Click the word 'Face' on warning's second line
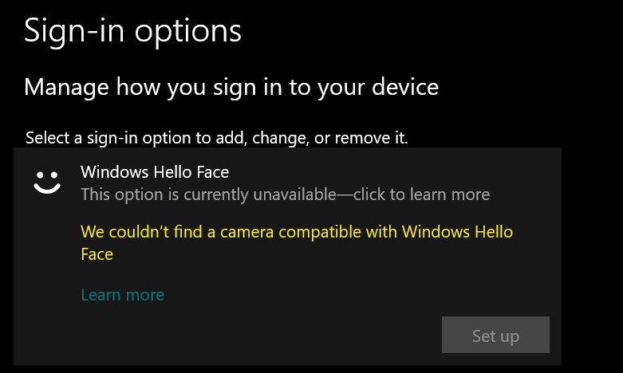Screen dimensions: 623x373 (97, 254)
